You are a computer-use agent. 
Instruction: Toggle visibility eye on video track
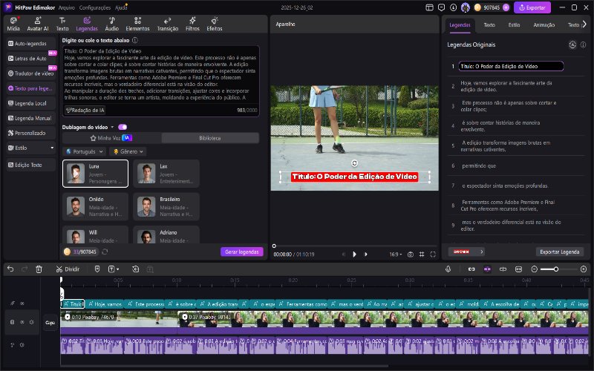22,322
